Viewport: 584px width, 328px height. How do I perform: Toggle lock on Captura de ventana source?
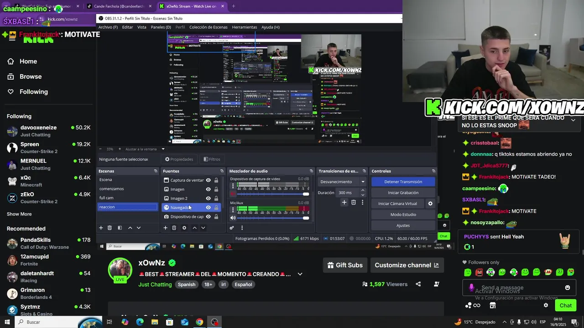216,180
